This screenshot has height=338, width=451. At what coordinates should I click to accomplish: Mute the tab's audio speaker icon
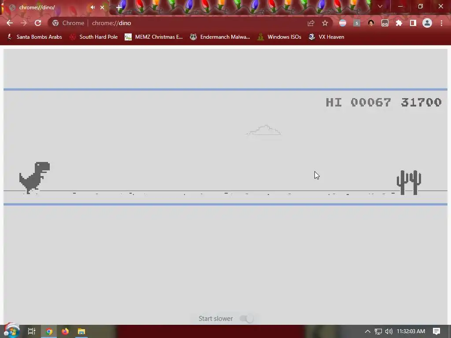[x=92, y=7]
